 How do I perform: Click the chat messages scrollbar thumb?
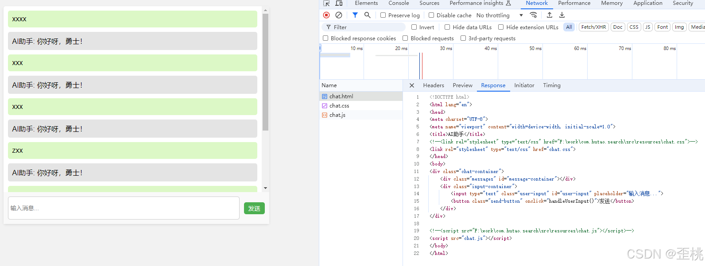click(x=265, y=72)
